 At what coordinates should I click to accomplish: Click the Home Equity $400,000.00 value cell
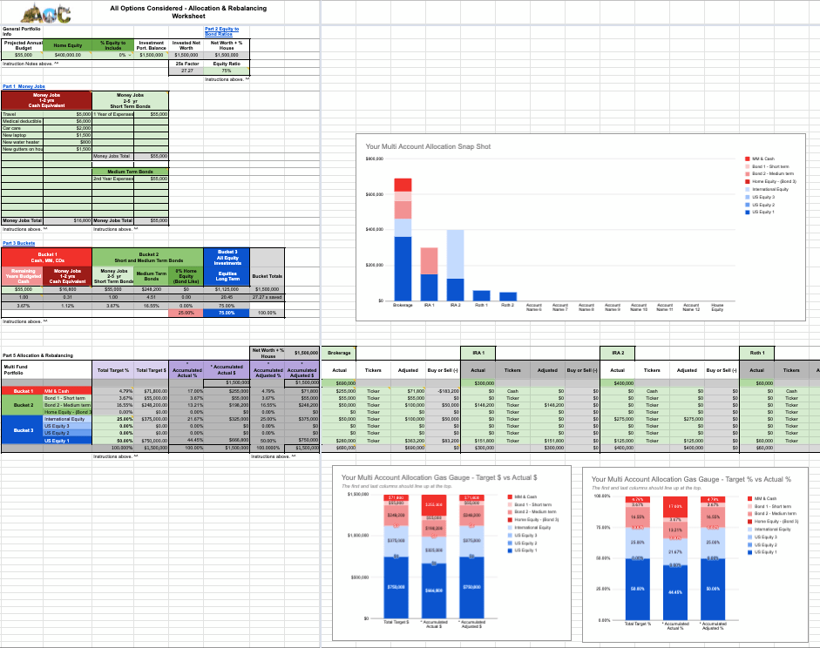pos(68,55)
